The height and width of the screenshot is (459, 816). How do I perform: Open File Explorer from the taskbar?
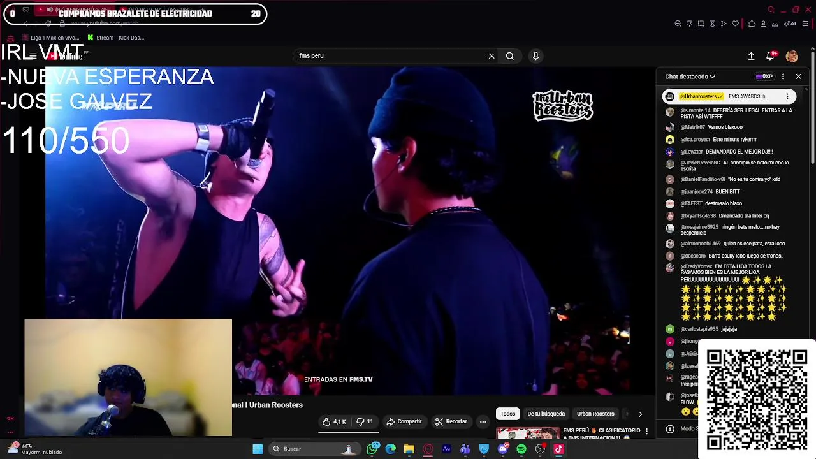coord(409,449)
